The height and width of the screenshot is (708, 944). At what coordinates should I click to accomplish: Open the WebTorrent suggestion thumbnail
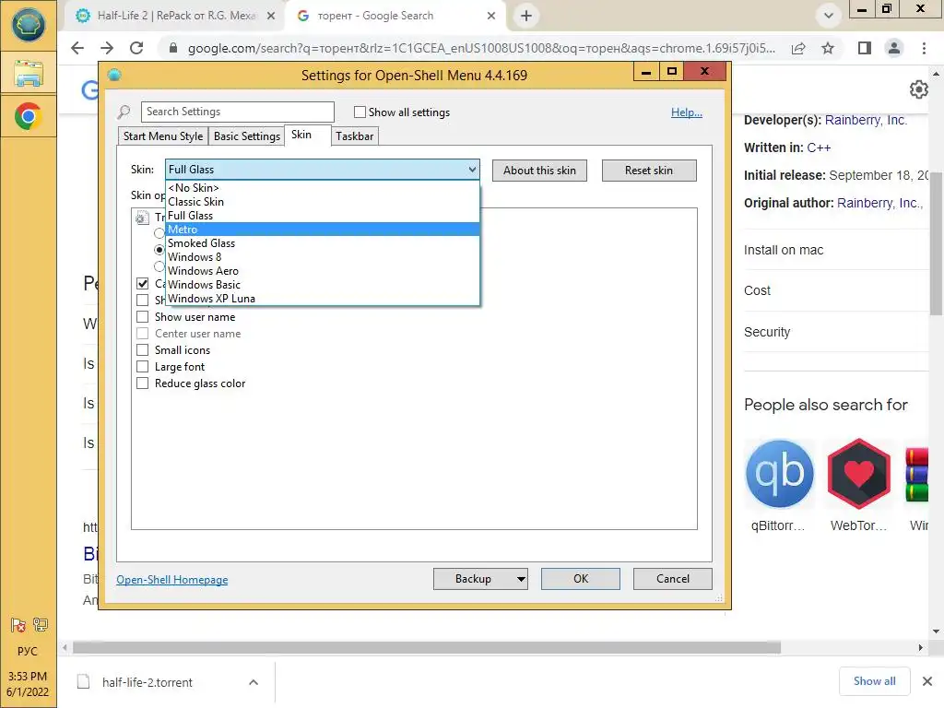(x=859, y=474)
